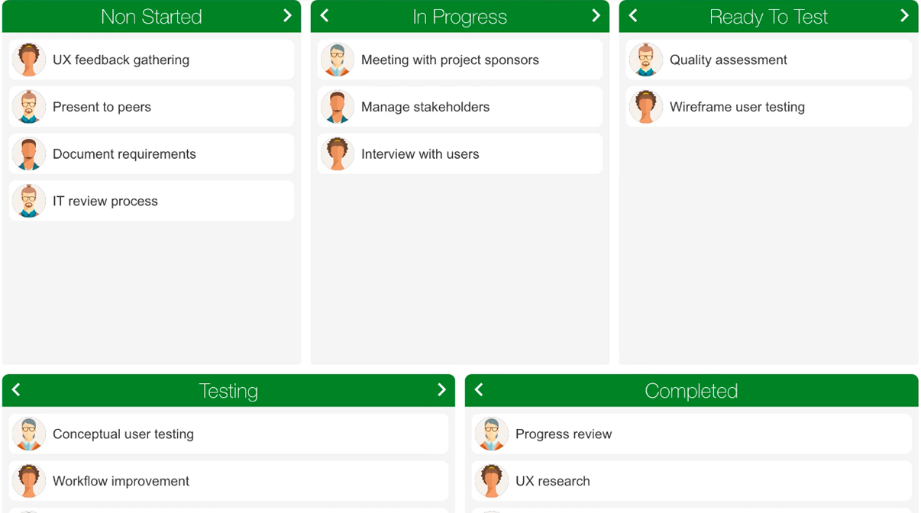Select the Conceptual user testing task
Image resolution: width=921 pixels, height=513 pixels.
tap(229, 434)
